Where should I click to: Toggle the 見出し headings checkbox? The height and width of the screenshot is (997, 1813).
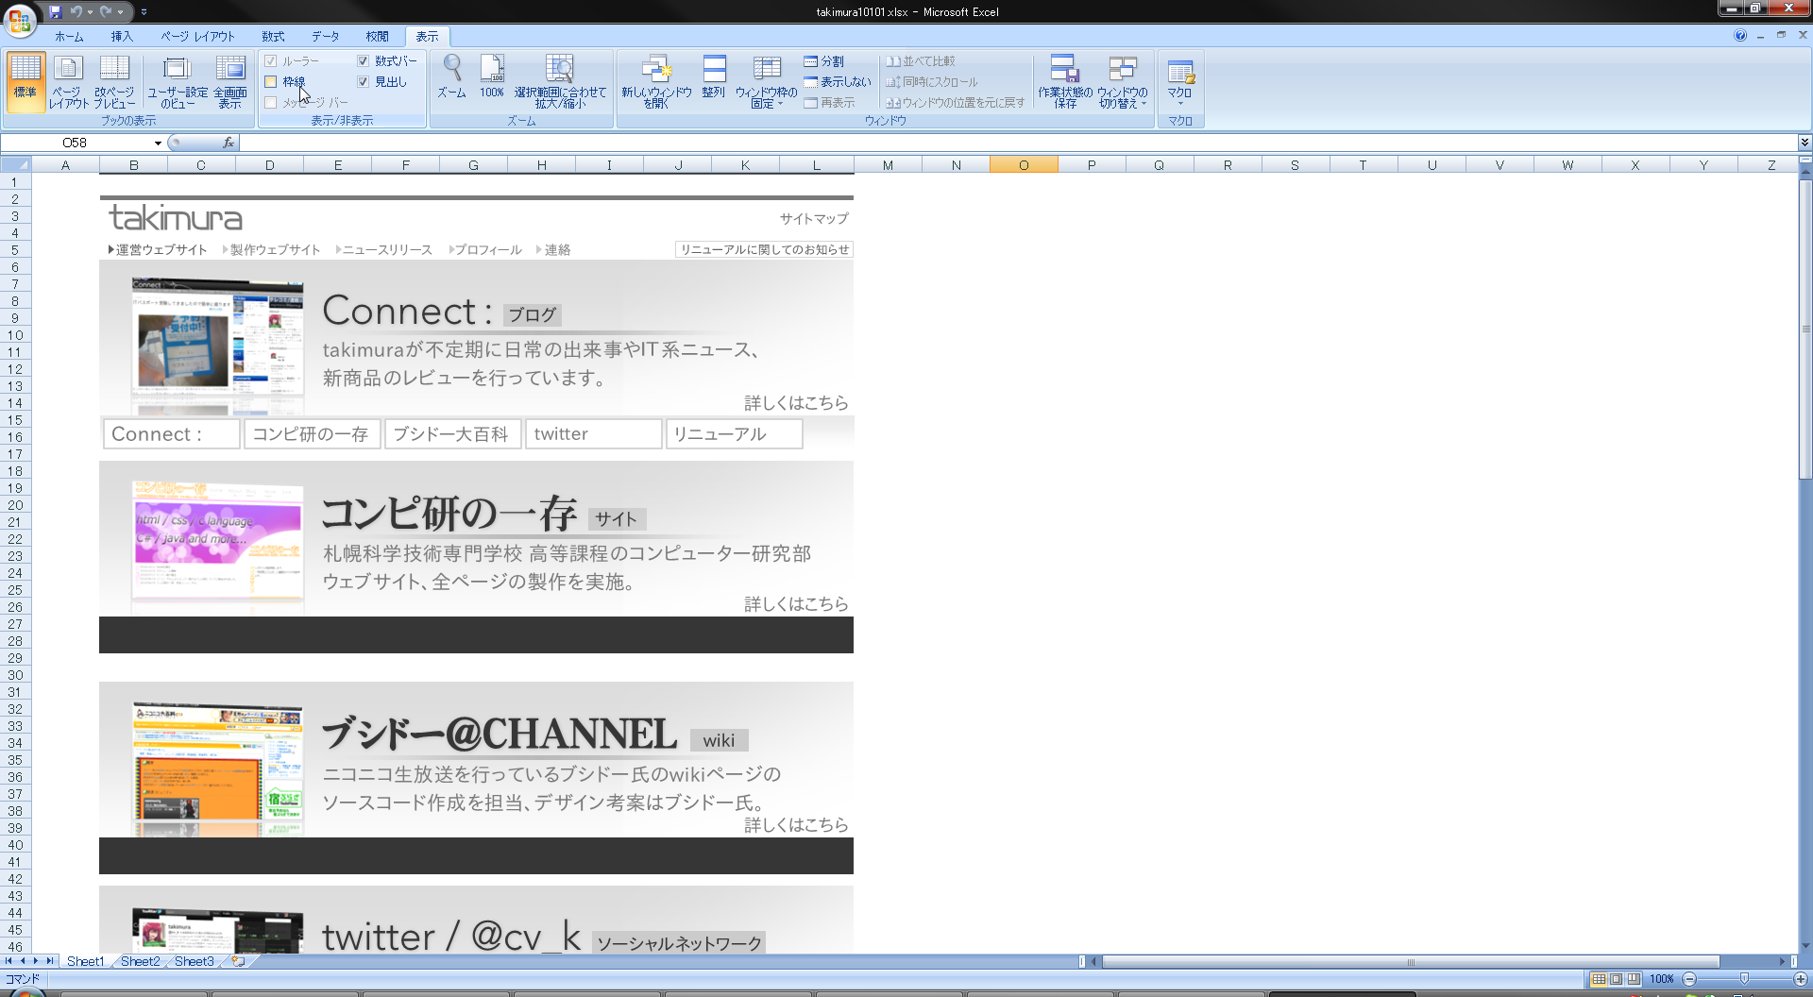click(363, 82)
